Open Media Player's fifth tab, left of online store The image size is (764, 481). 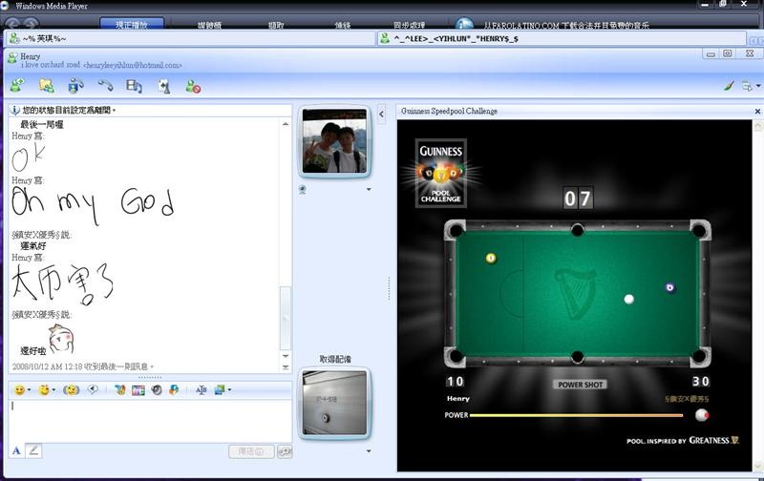410,25
